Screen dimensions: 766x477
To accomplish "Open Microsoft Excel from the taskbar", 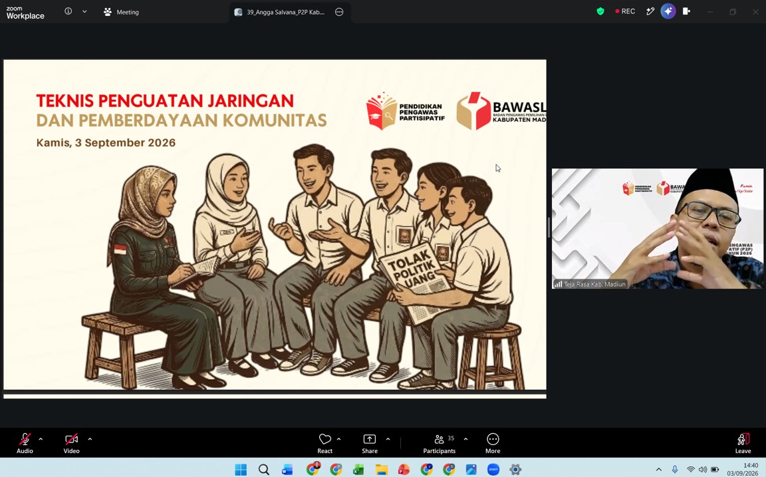I will pos(358,470).
